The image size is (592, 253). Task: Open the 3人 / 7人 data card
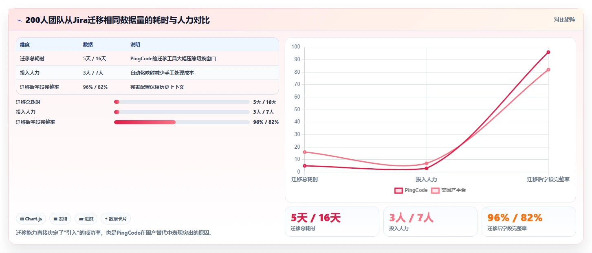(430, 222)
